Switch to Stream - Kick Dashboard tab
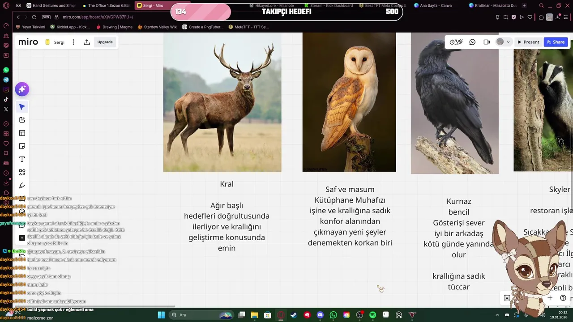Screen dimensions: 573x322 pyautogui.click(x=328, y=5)
